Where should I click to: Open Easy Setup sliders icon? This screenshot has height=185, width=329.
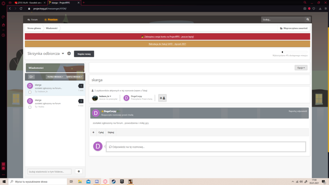[x=326, y=9]
